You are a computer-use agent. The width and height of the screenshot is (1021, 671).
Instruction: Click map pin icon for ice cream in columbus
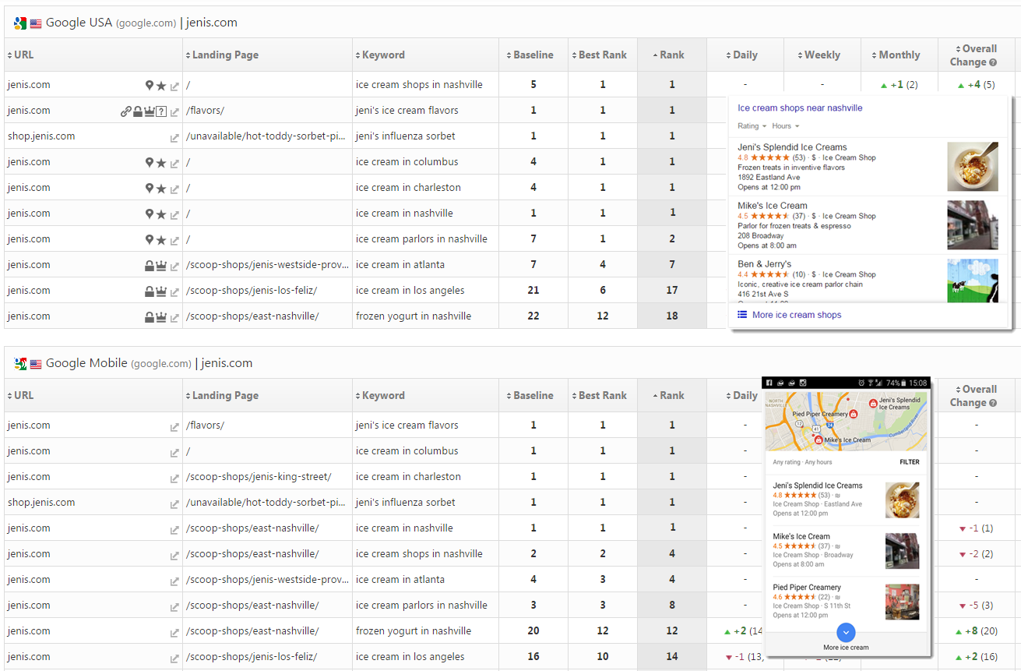click(150, 162)
